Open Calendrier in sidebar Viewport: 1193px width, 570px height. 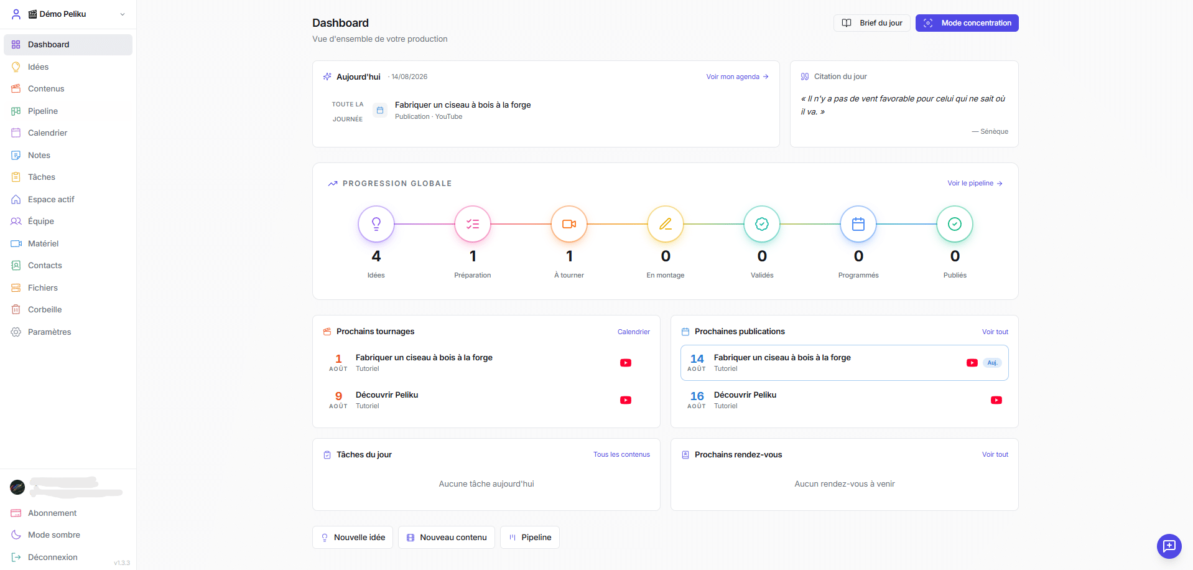coord(68,133)
